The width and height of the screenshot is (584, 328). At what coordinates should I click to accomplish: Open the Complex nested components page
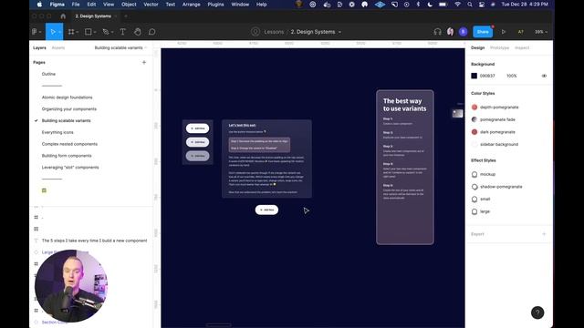(x=69, y=144)
